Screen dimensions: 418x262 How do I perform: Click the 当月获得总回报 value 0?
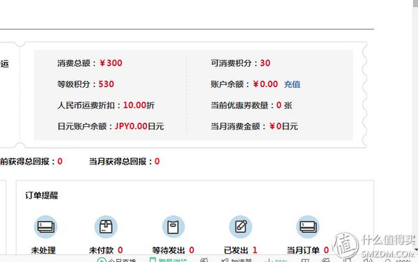point(157,161)
